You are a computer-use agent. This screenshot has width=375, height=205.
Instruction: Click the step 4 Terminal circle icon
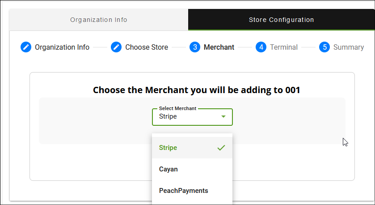(261, 47)
